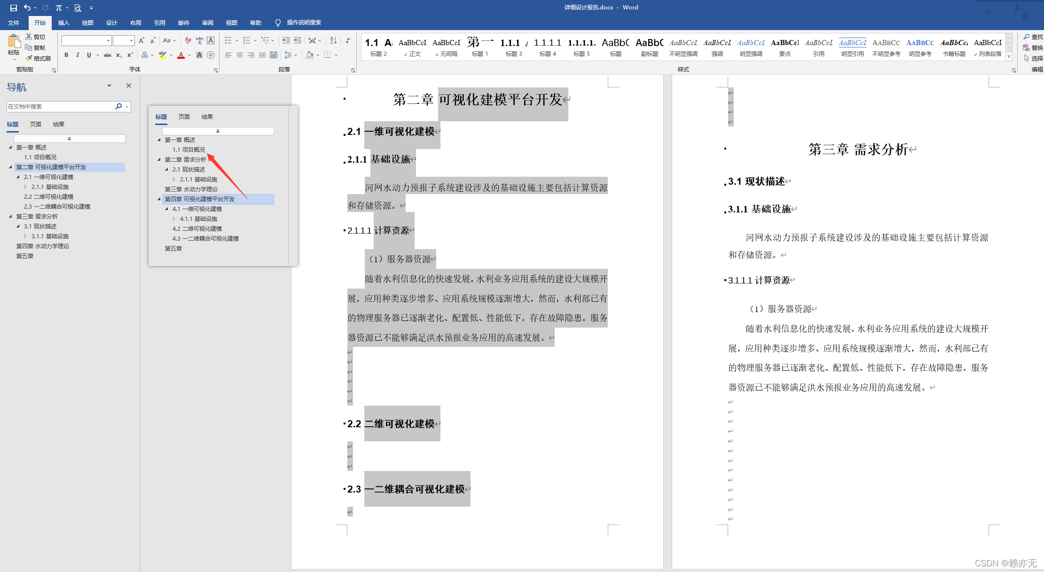Click the increase indent icon
Image resolution: width=1044 pixels, height=572 pixels.
click(298, 40)
